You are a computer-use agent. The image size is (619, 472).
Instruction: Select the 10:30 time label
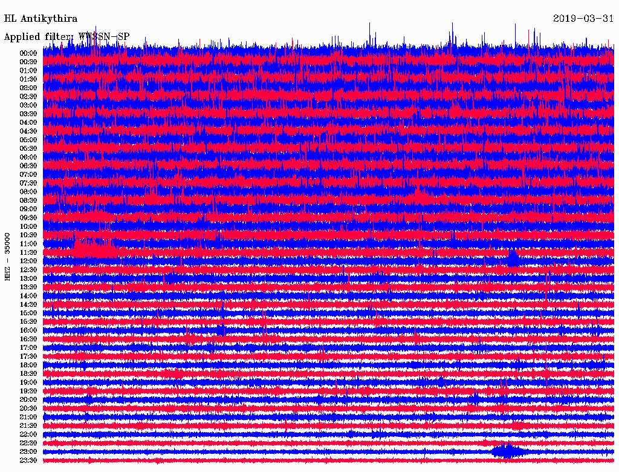pyautogui.click(x=28, y=235)
